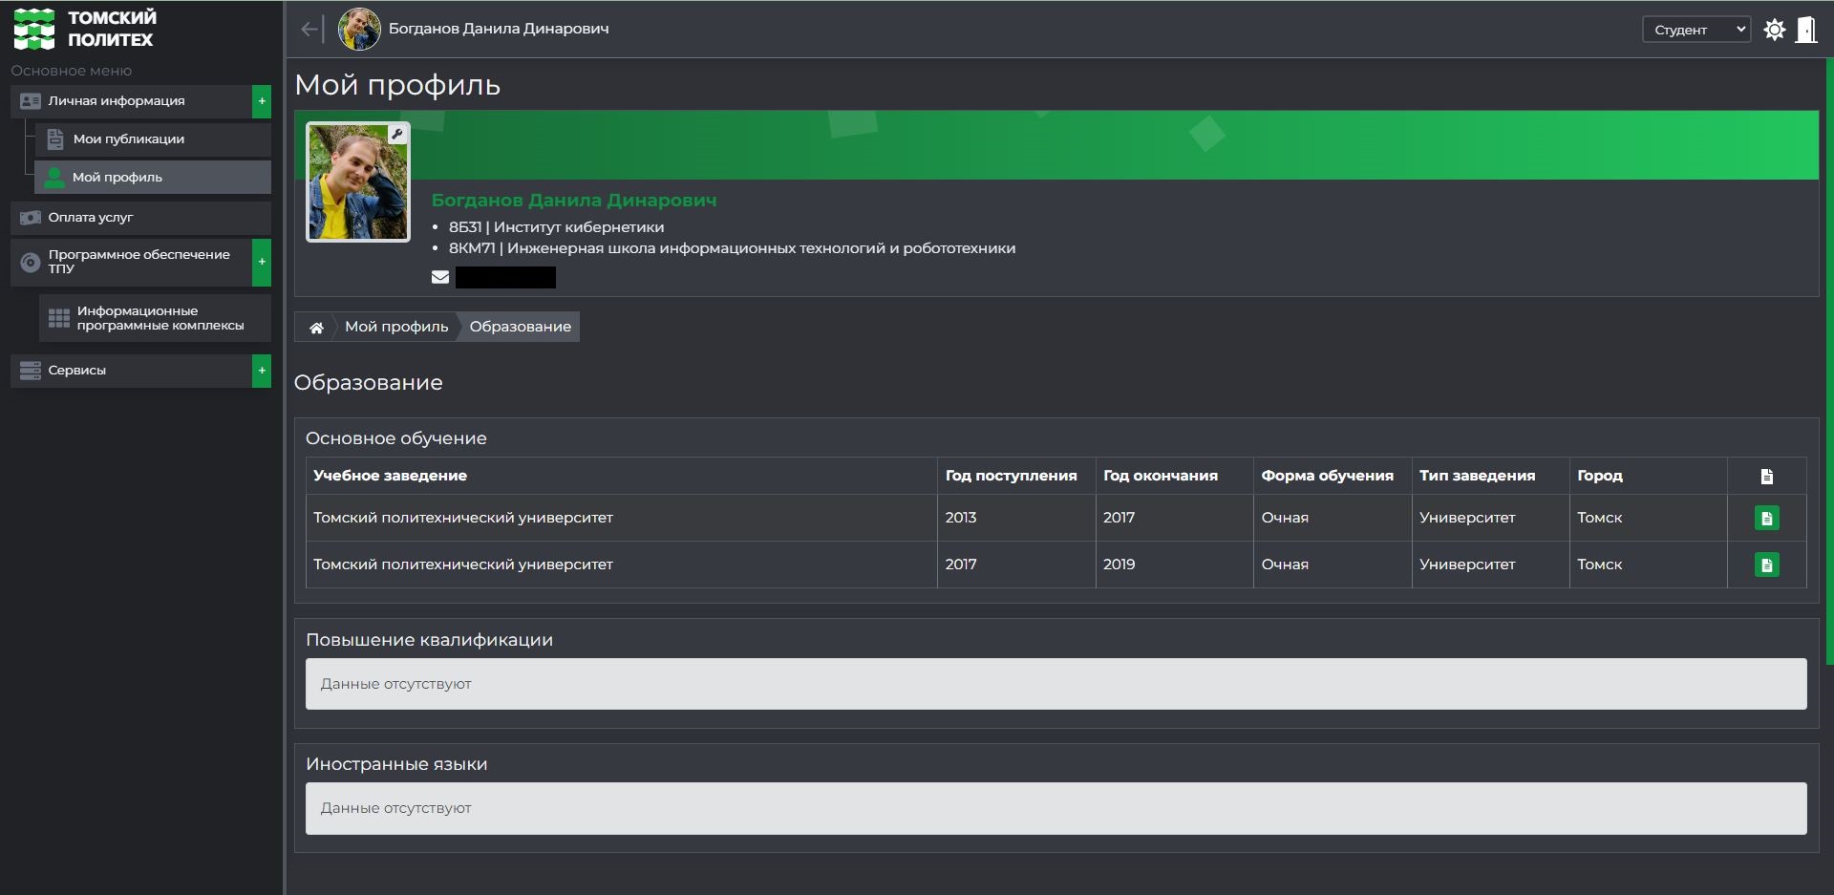1834x895 pixels.
Task: Click the logout door icon
Action: [1806, 30]
